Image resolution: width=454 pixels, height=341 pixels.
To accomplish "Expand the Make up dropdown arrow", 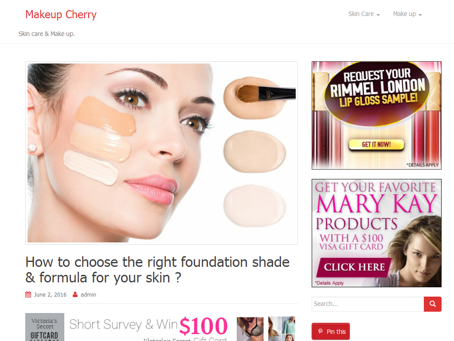I will click(420, 15).
